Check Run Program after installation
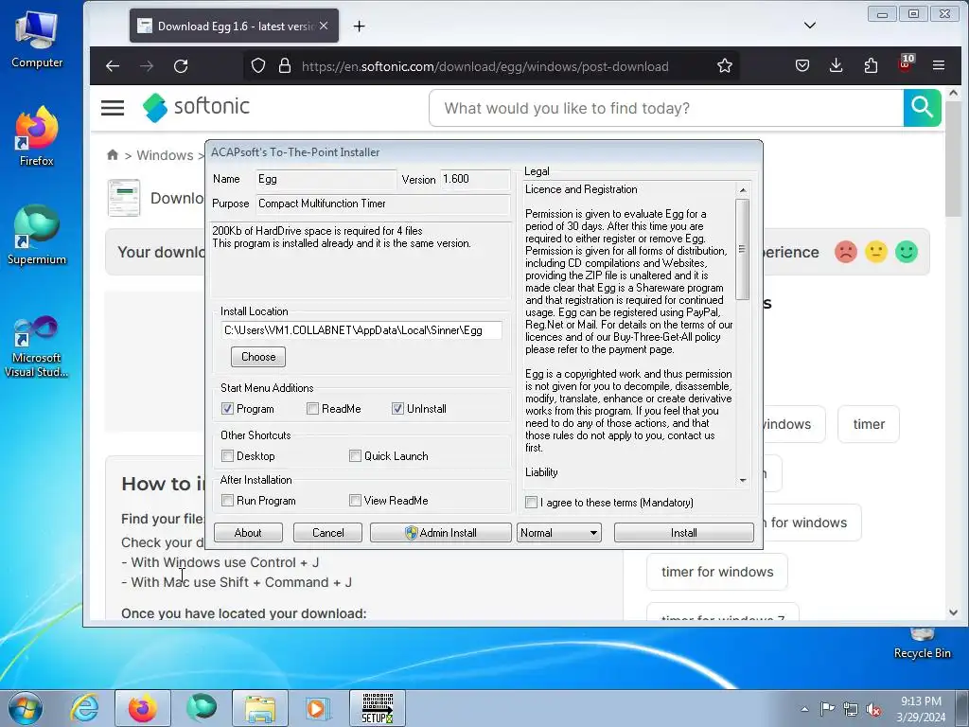 pos(227,500)
